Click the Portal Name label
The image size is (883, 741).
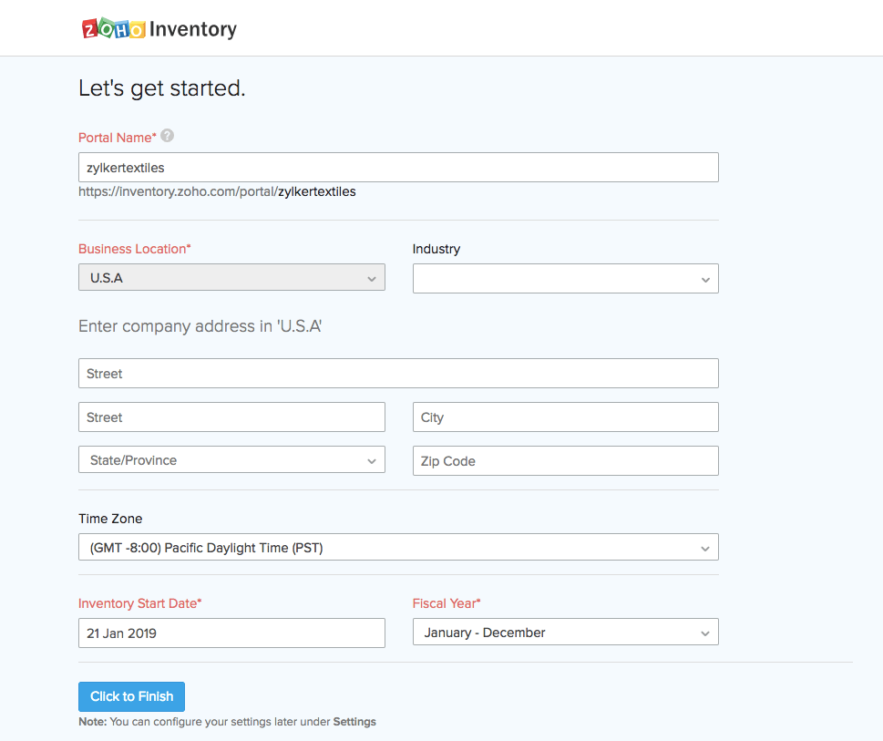click(117, 138)
